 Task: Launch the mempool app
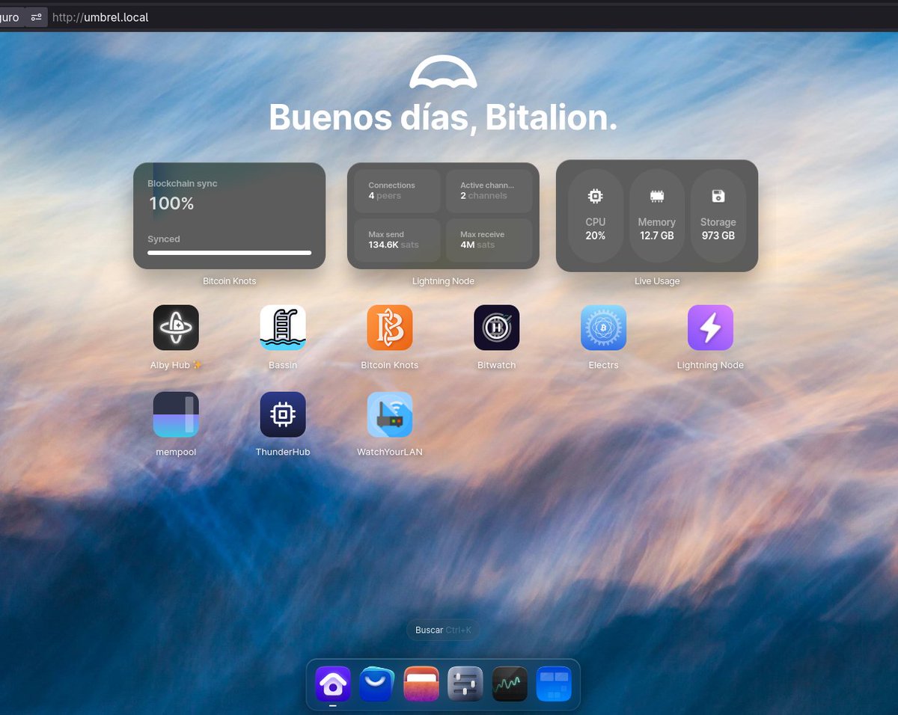click(x=176, y=414)
